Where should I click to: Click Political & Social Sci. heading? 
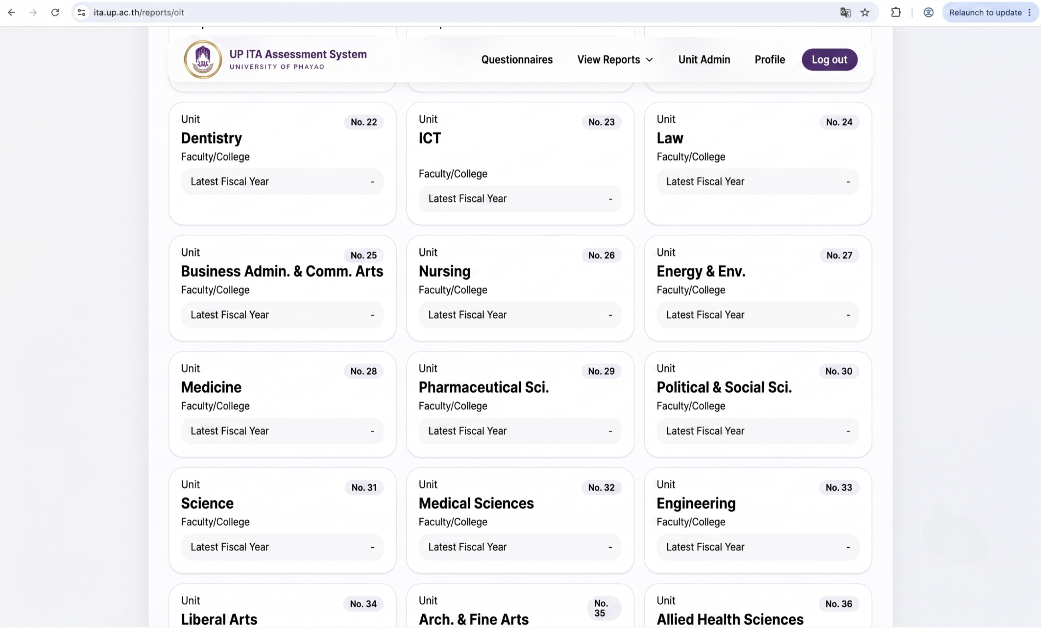(724, 387)
